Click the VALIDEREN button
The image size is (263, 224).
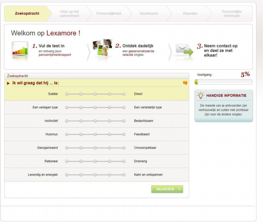coord(167,189)
